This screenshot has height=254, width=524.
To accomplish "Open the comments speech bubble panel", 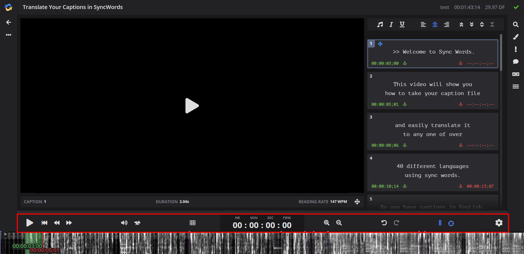I will point(516,62).
